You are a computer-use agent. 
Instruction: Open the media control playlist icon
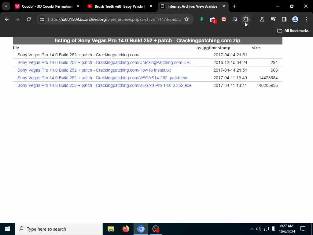(273, 19)
